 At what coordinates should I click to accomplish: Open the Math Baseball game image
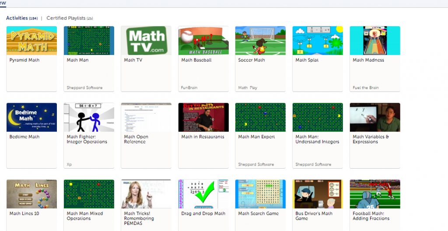pyautogui.click(x=203, y=41)
